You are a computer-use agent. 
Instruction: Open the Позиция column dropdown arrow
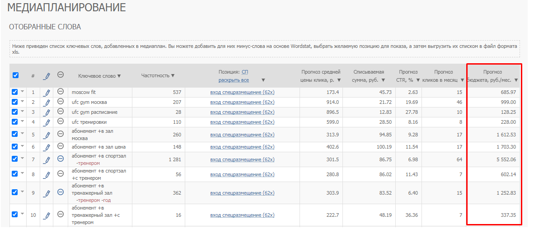[263, 80]
